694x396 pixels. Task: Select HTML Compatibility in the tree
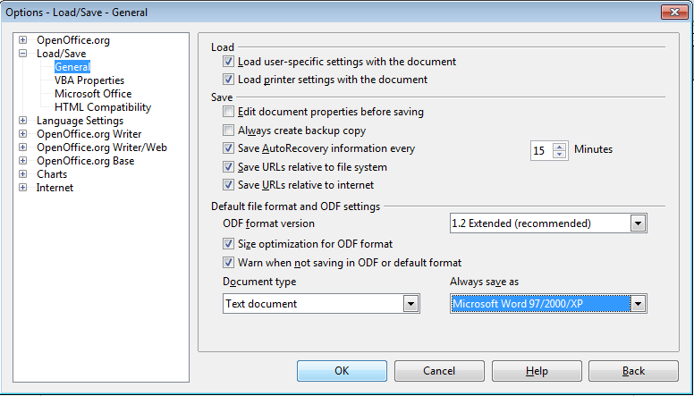(x=102, y=107)
